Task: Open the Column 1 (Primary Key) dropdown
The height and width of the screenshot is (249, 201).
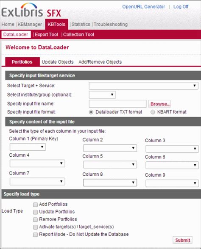Action: 28,147
